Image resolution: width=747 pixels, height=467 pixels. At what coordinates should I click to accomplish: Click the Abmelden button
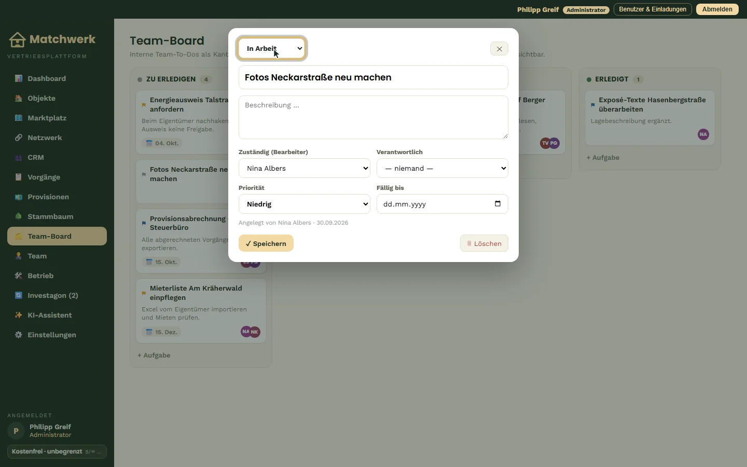(x=717, y=9)
